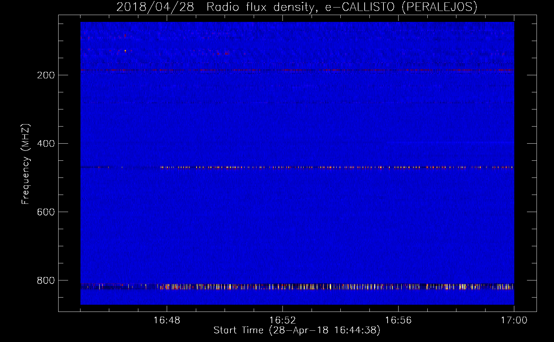The width and height of the screenshot is (554, 342).
Task: Click the 17:00 time axis label
Action: click(514, 320)
